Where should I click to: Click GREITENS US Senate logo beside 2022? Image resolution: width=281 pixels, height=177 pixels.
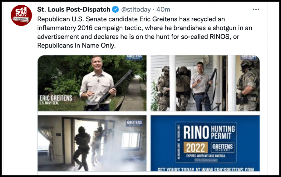point(222,147)
